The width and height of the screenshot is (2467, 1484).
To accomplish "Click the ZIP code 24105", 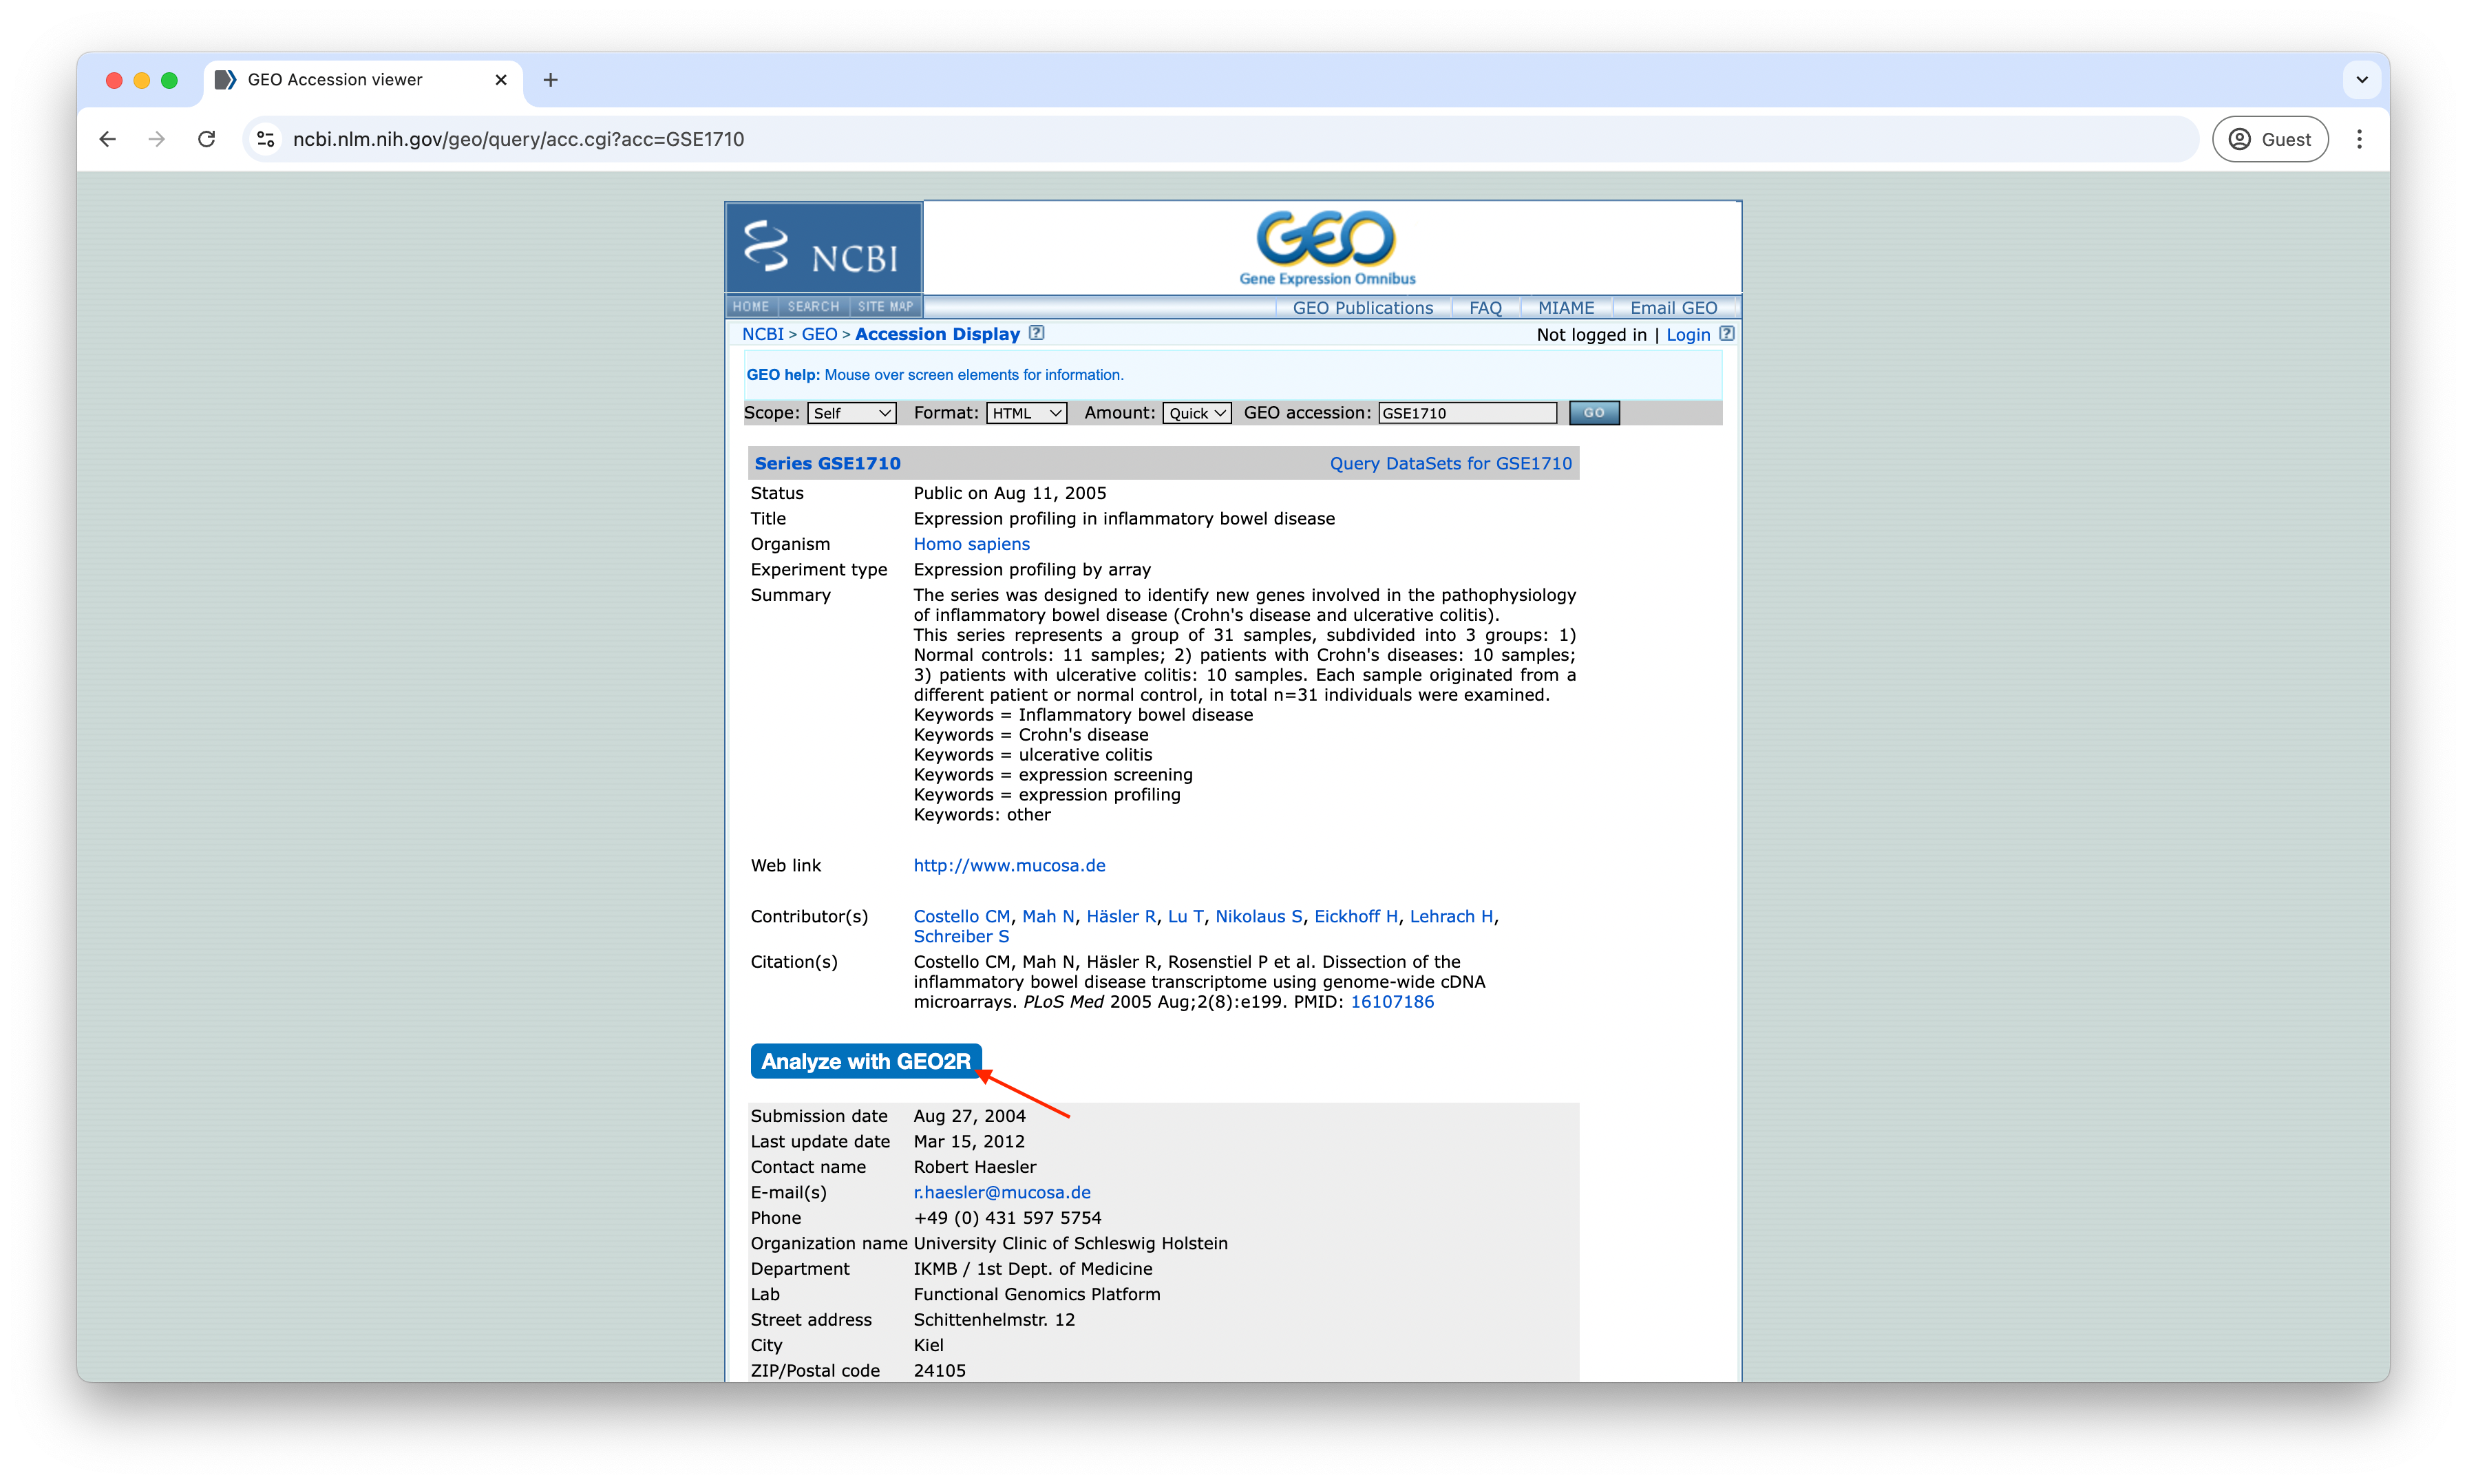I will (x=939, y=1370).
